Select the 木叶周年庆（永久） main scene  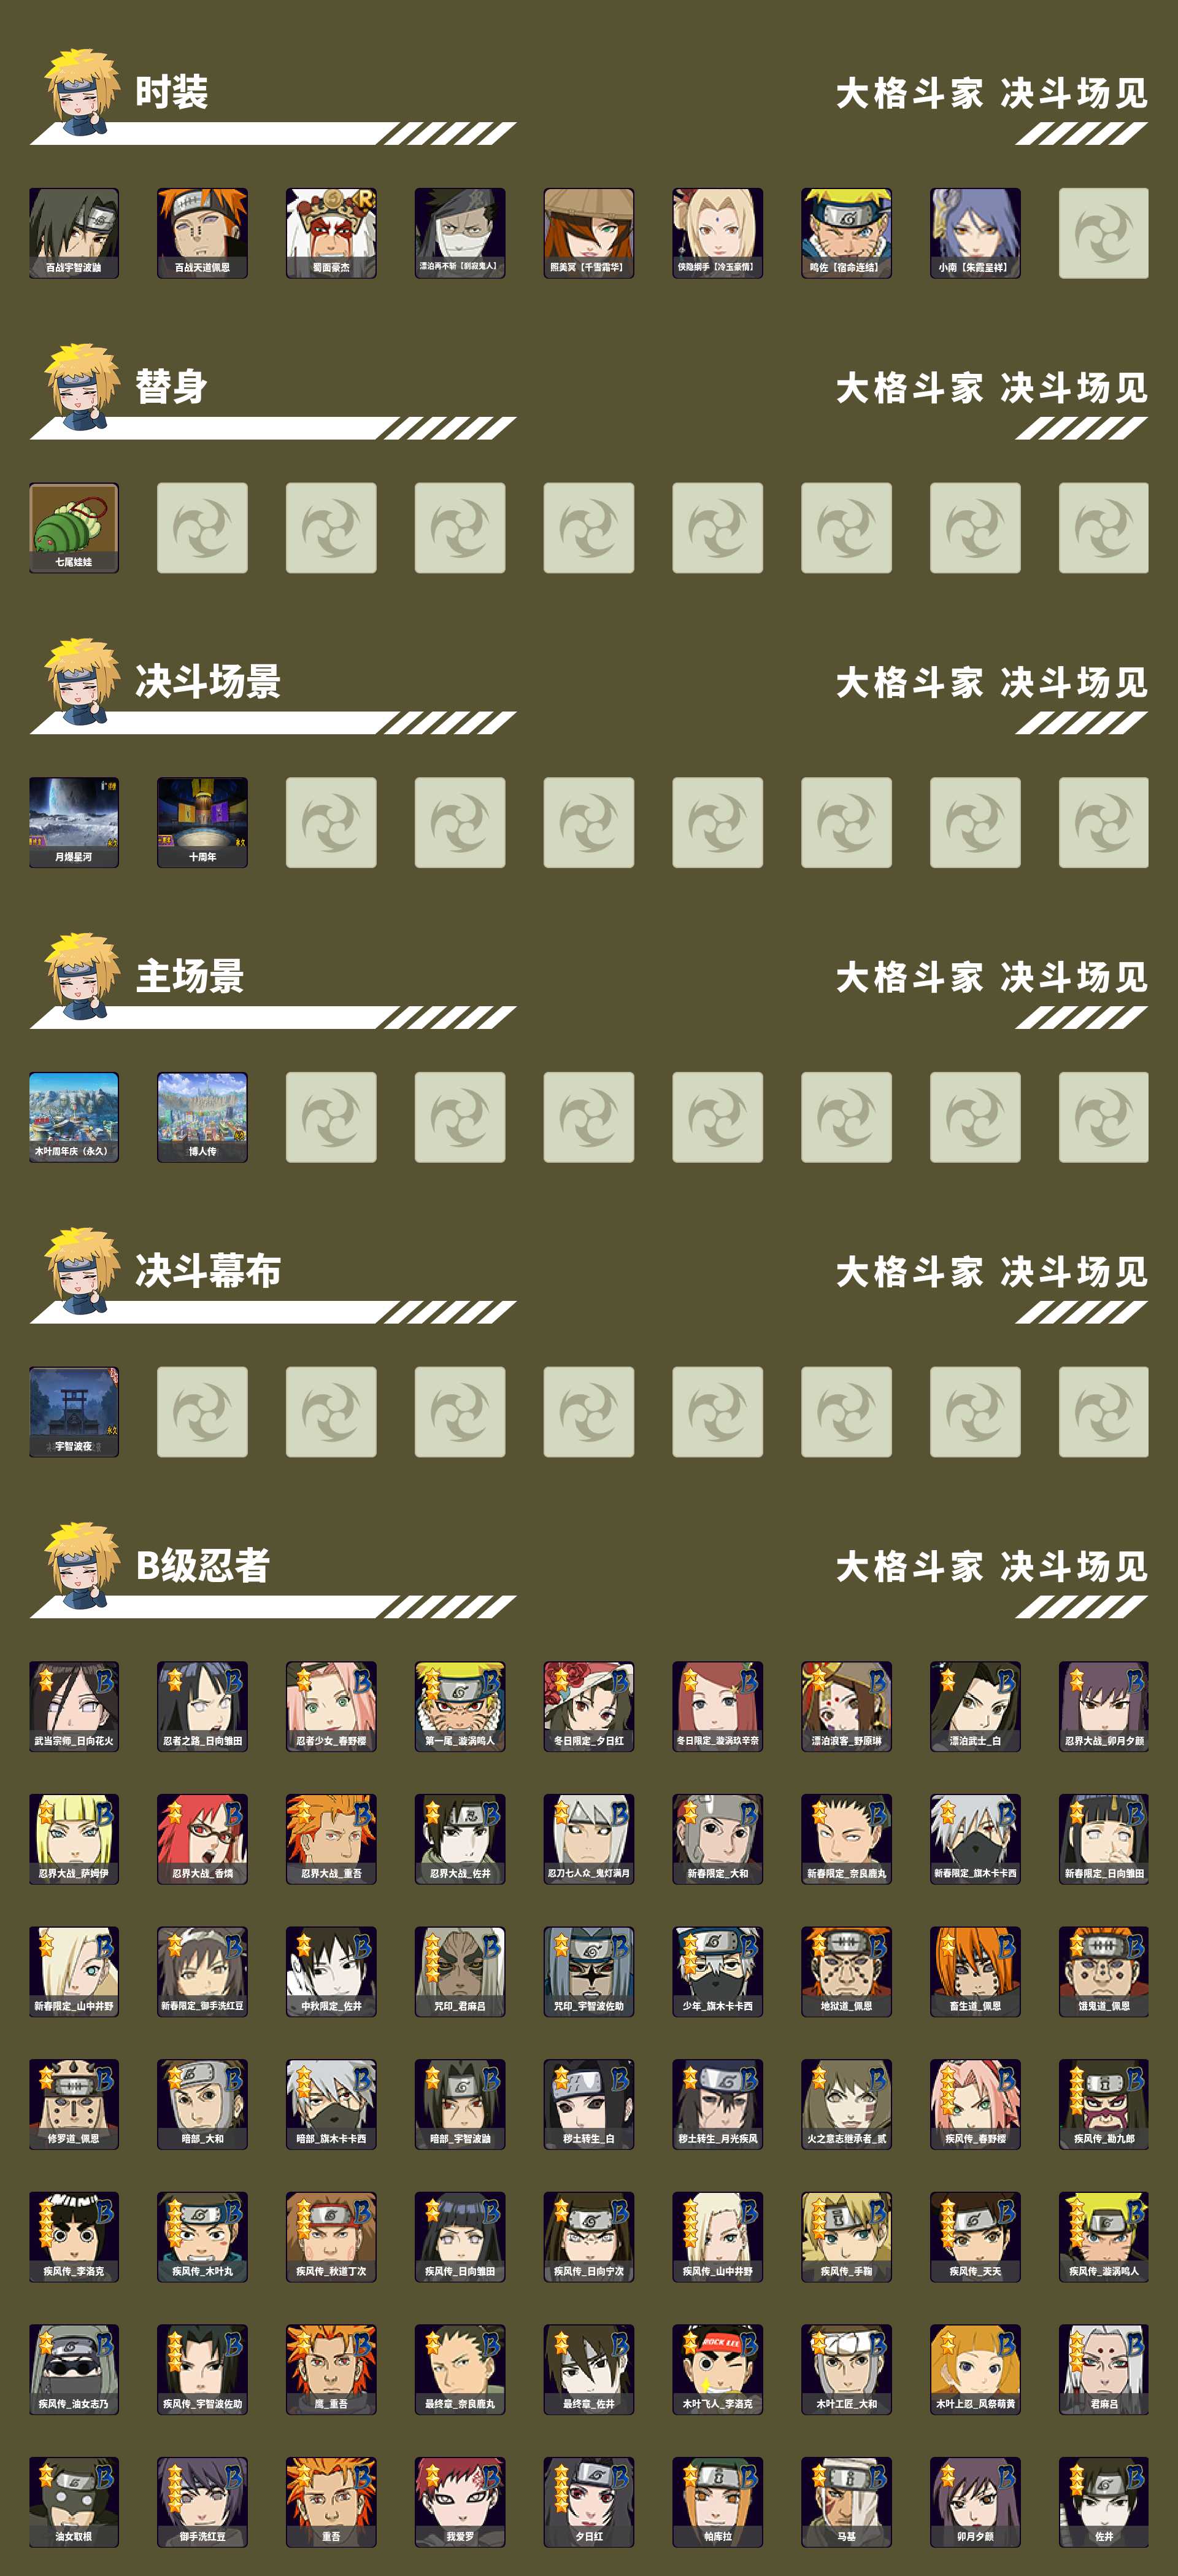[x=74, y=1117]
